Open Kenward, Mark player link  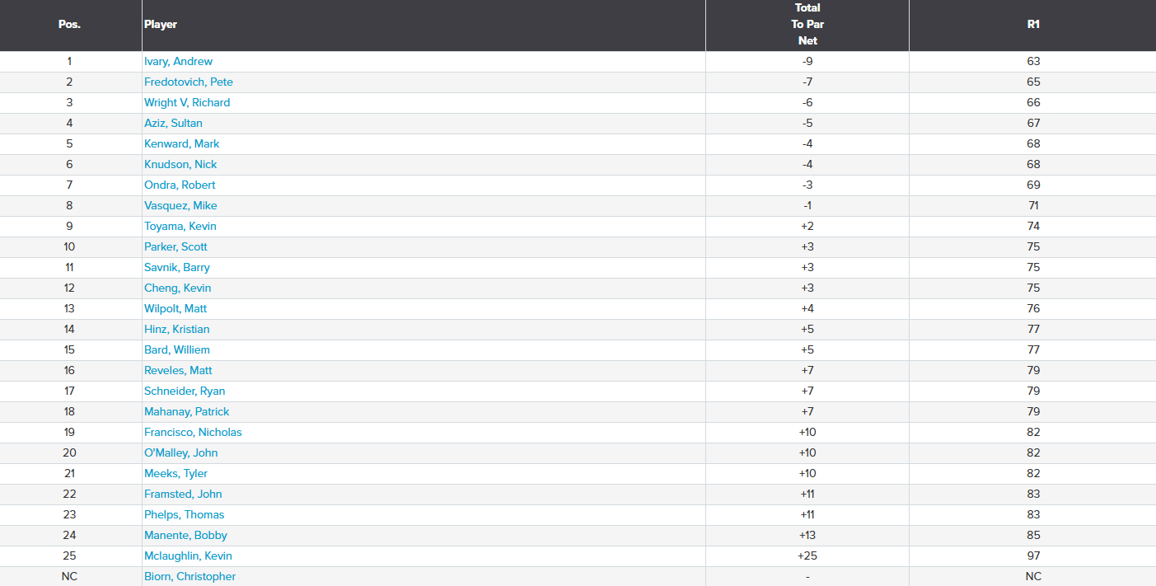[181, 144]
